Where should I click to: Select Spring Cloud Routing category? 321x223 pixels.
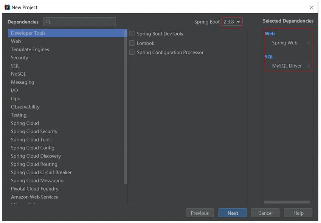(x=66, y=164)
